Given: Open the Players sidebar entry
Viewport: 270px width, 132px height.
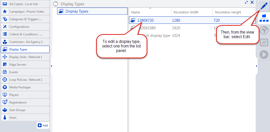Looking at the screenshot, I should (x=25, y=95).
